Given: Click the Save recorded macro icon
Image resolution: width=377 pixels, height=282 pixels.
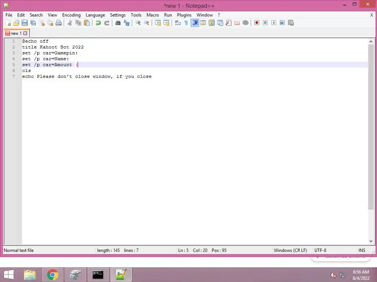Looking at the screenshot, I should (x=291, y=23).
